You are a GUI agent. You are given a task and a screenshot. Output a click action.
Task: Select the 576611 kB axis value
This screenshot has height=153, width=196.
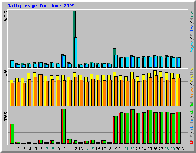point(6,115)
